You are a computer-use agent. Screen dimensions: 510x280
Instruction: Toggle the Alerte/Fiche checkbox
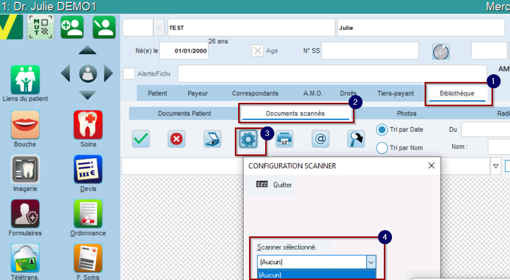129,74
